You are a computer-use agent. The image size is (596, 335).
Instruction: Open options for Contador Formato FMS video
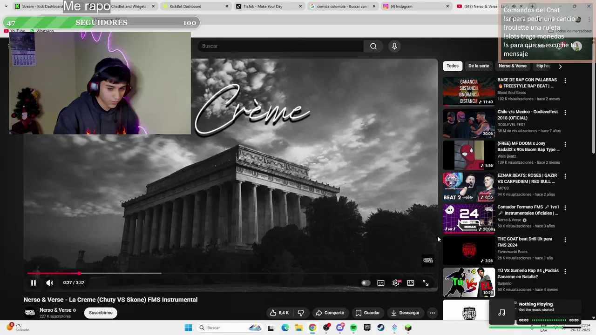coord(565,208)
